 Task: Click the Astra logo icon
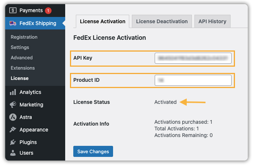click(x=13, y=117)
